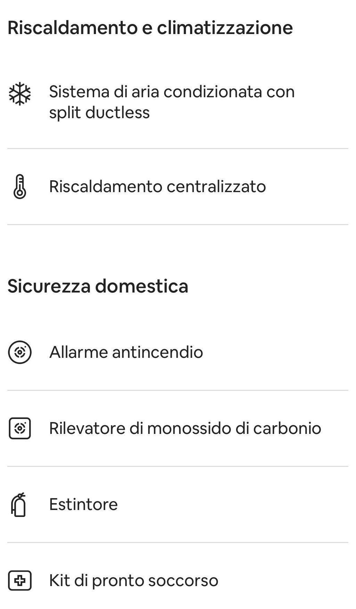Click the thermometer heating icon
This screenshot has width=356, height=609.
coord(20,187)
